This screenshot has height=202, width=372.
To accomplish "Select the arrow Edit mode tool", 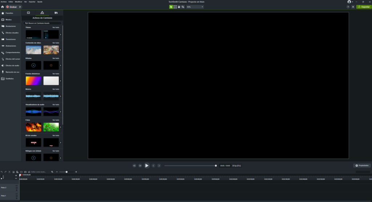I will [171, 7].
